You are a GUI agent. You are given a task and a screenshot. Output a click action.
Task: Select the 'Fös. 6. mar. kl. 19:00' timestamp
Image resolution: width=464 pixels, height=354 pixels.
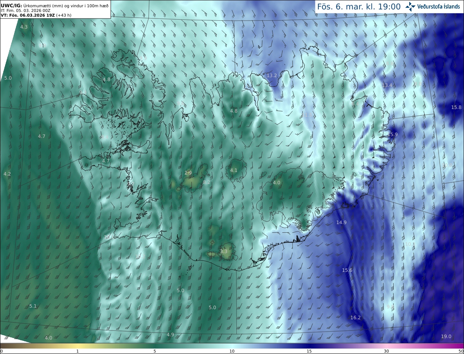[359, 7]
